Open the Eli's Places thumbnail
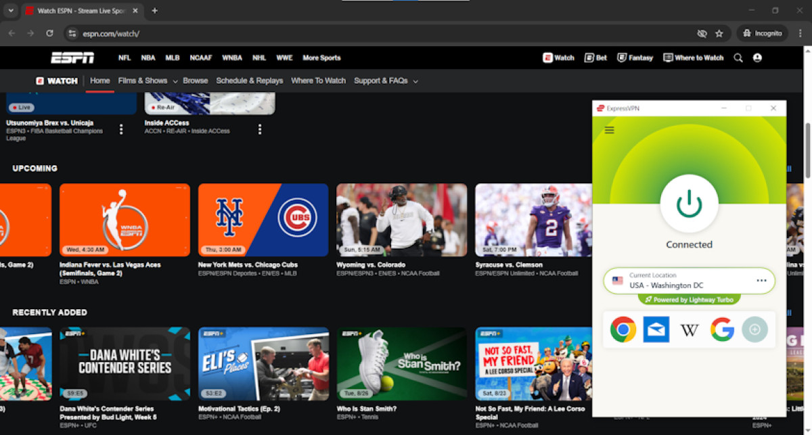812x435 pixels. [x=263, y=364]
